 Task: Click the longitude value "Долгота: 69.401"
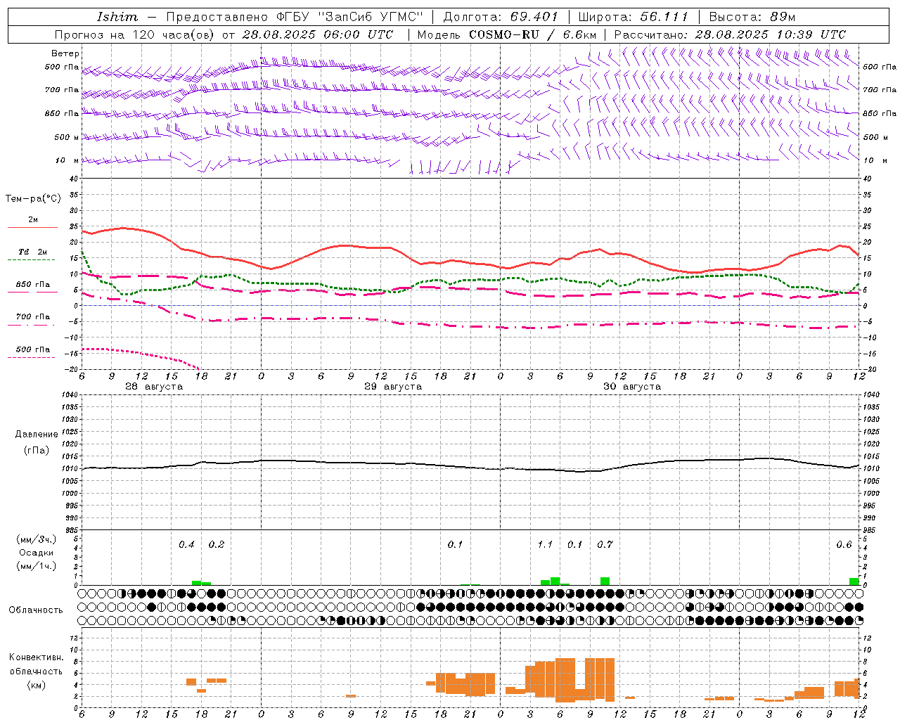(501, 17)
